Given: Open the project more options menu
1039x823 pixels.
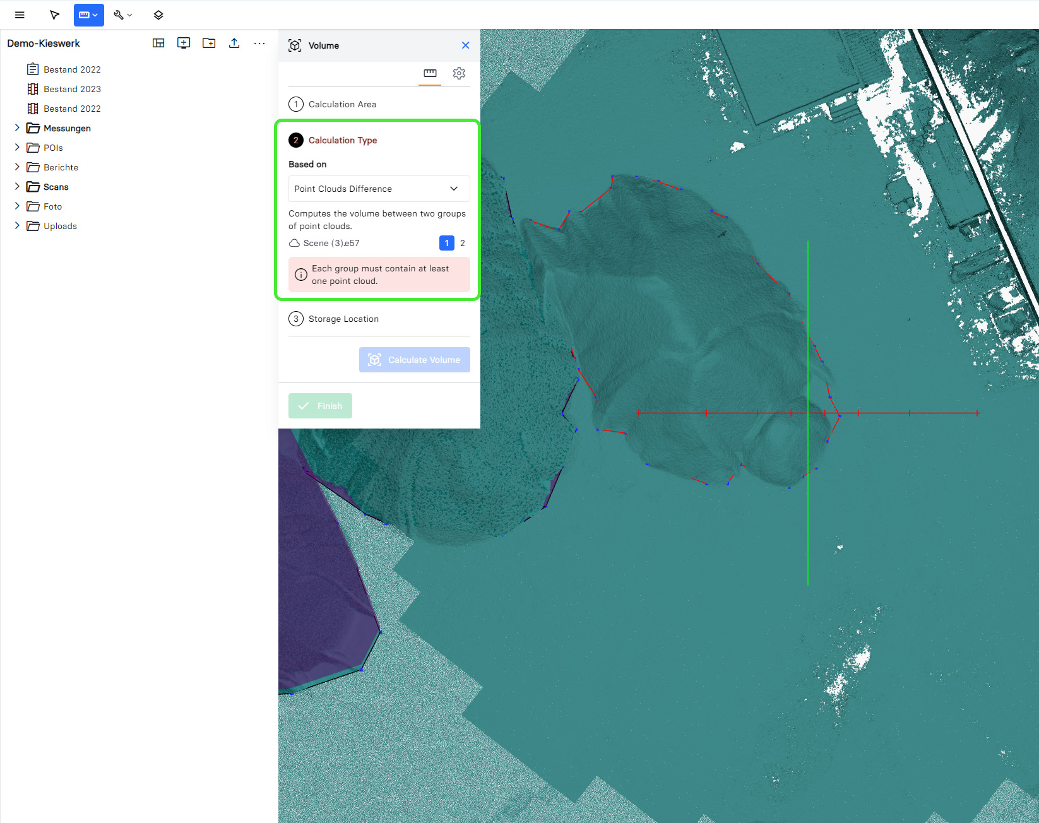Looking at the screenshot, I should click(x=259, y=43).
